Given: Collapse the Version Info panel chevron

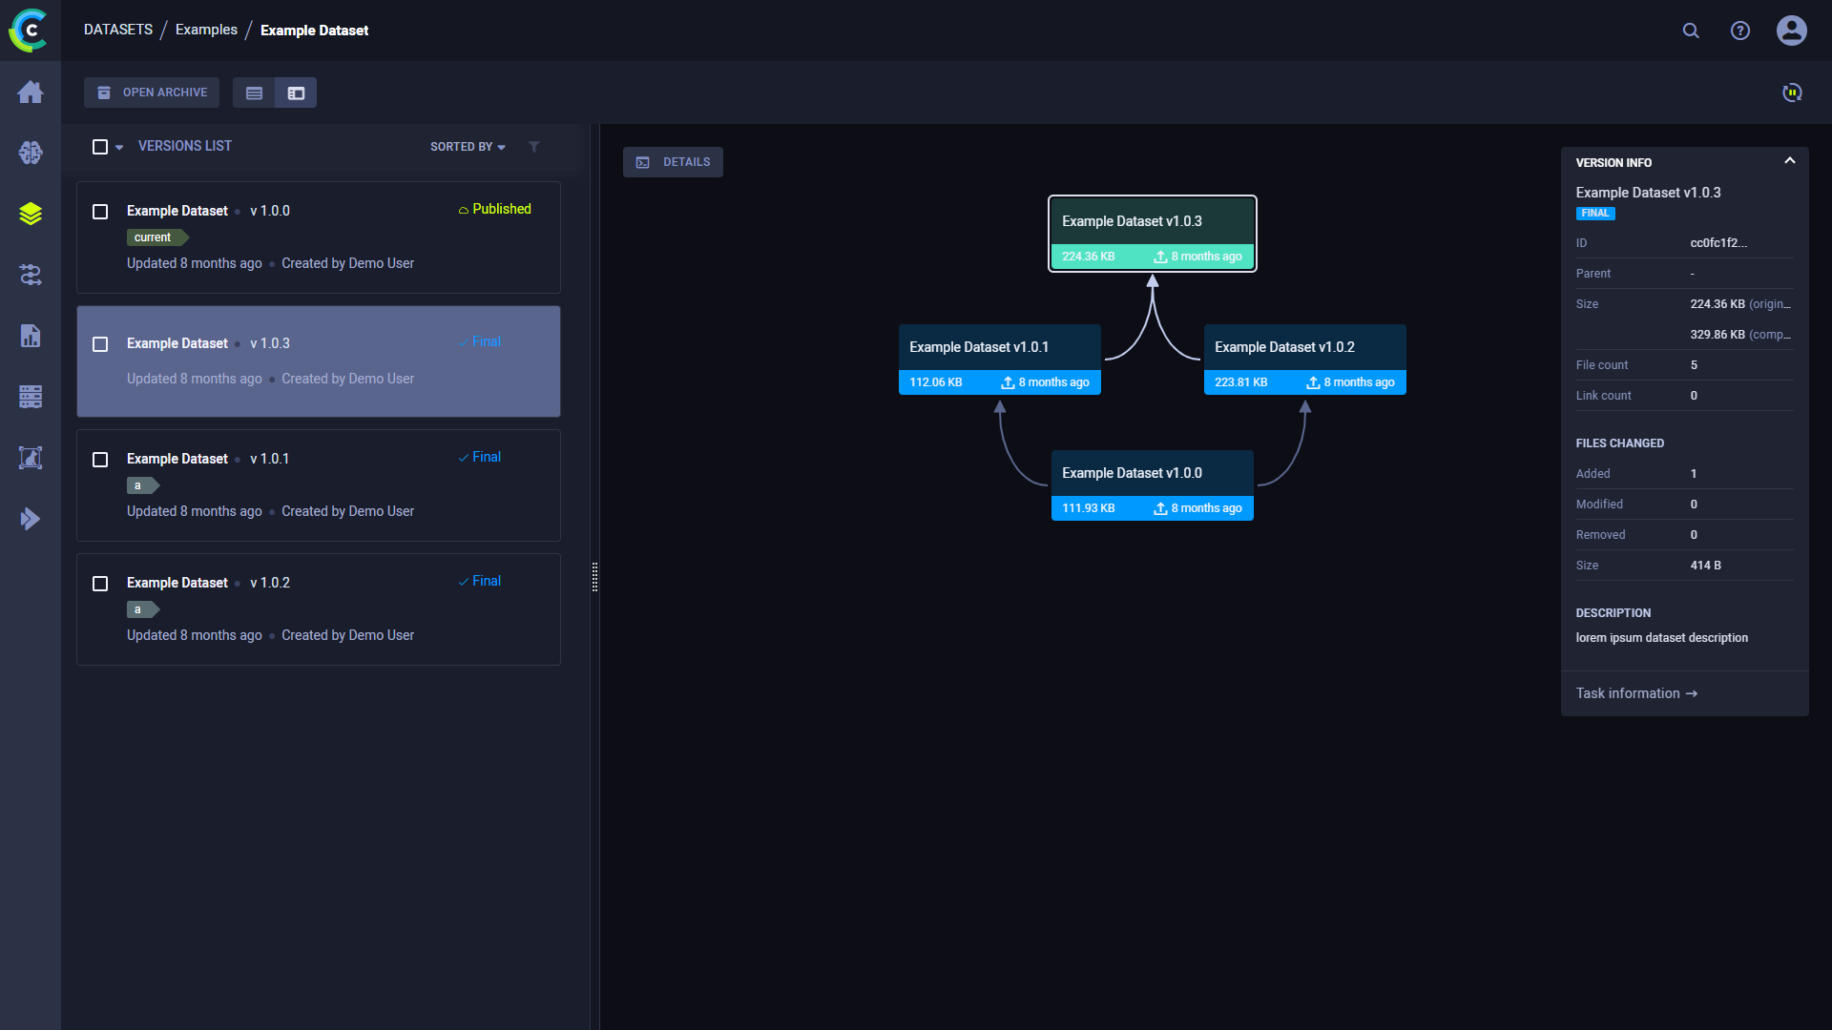Looking at the screenshot, I should pyautogui.click(x=1790, y=161).
